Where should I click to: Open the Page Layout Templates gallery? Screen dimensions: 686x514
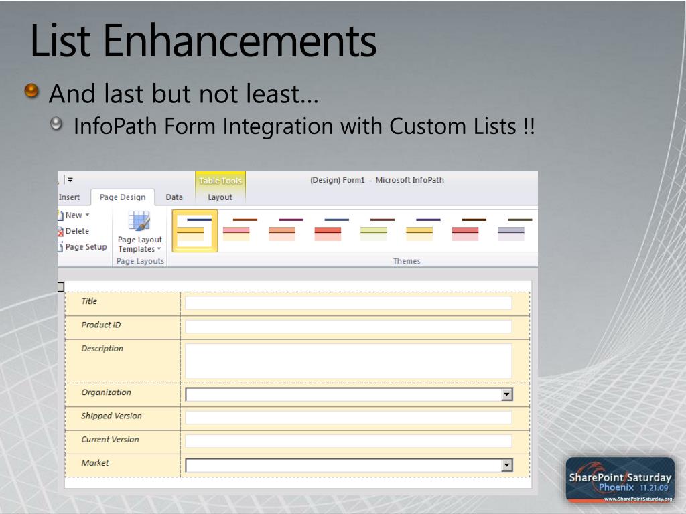[139, 232]
